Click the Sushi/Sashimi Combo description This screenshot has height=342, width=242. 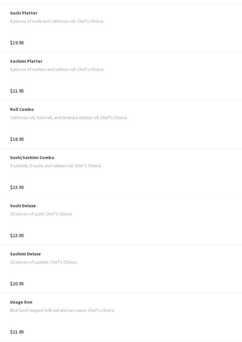(x=56, y=166)
